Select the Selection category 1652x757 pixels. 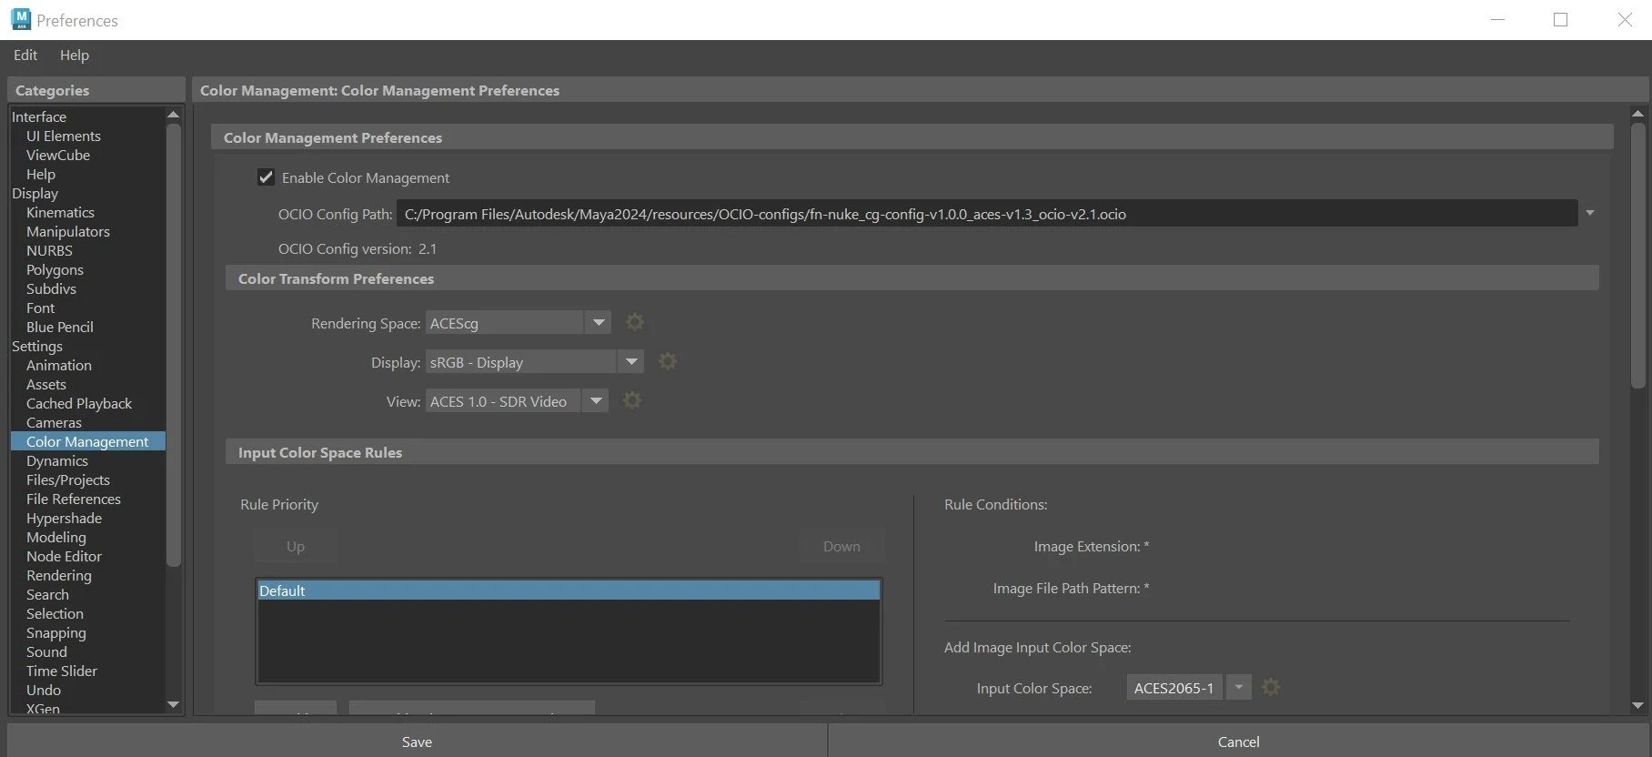(x=55, y=613)
